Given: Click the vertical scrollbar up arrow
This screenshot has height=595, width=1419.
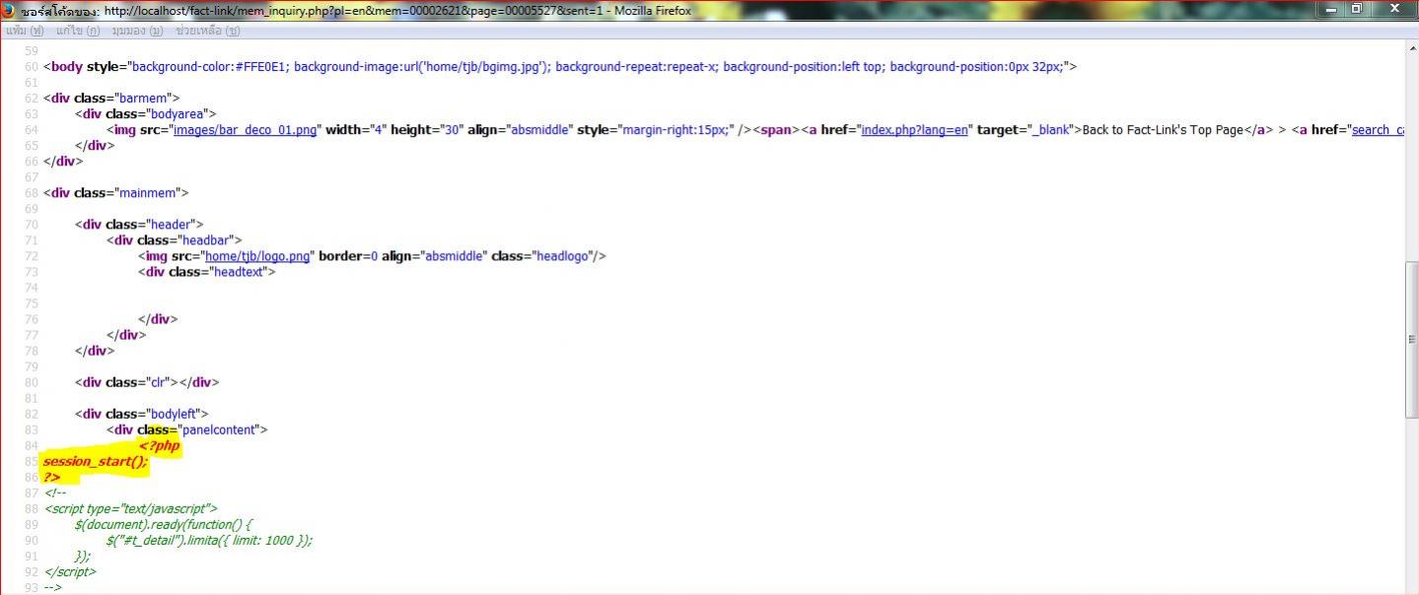Looking at the screenshot, I should 1411,47.
